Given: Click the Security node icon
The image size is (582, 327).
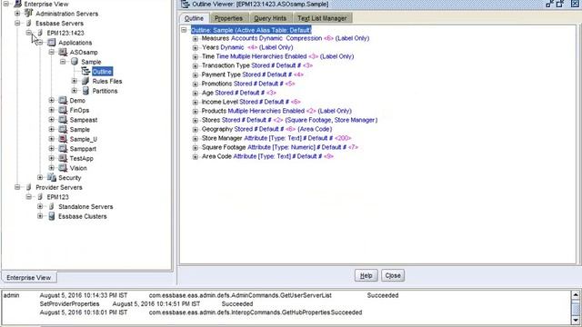Looking at the screenshot, I should [x=52, y=177].
